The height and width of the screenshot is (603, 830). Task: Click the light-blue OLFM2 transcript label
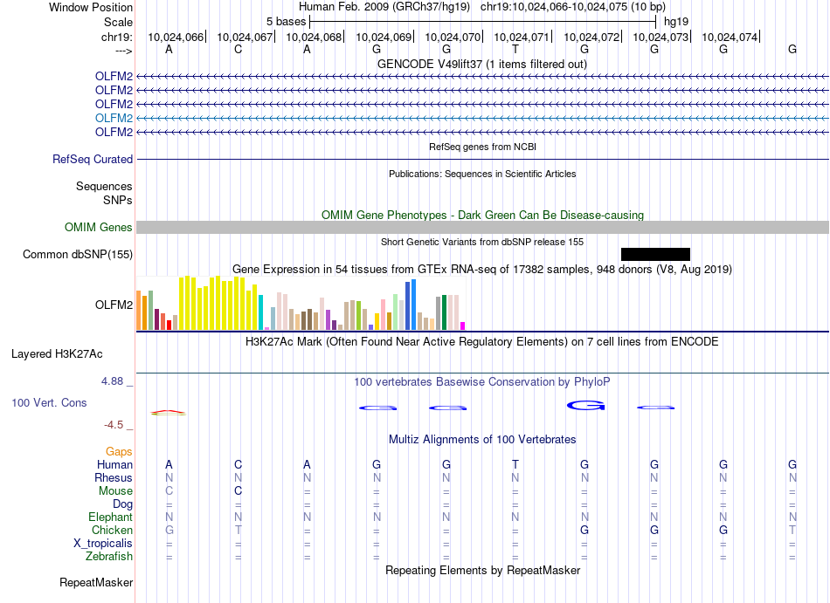tap(114, 118)
